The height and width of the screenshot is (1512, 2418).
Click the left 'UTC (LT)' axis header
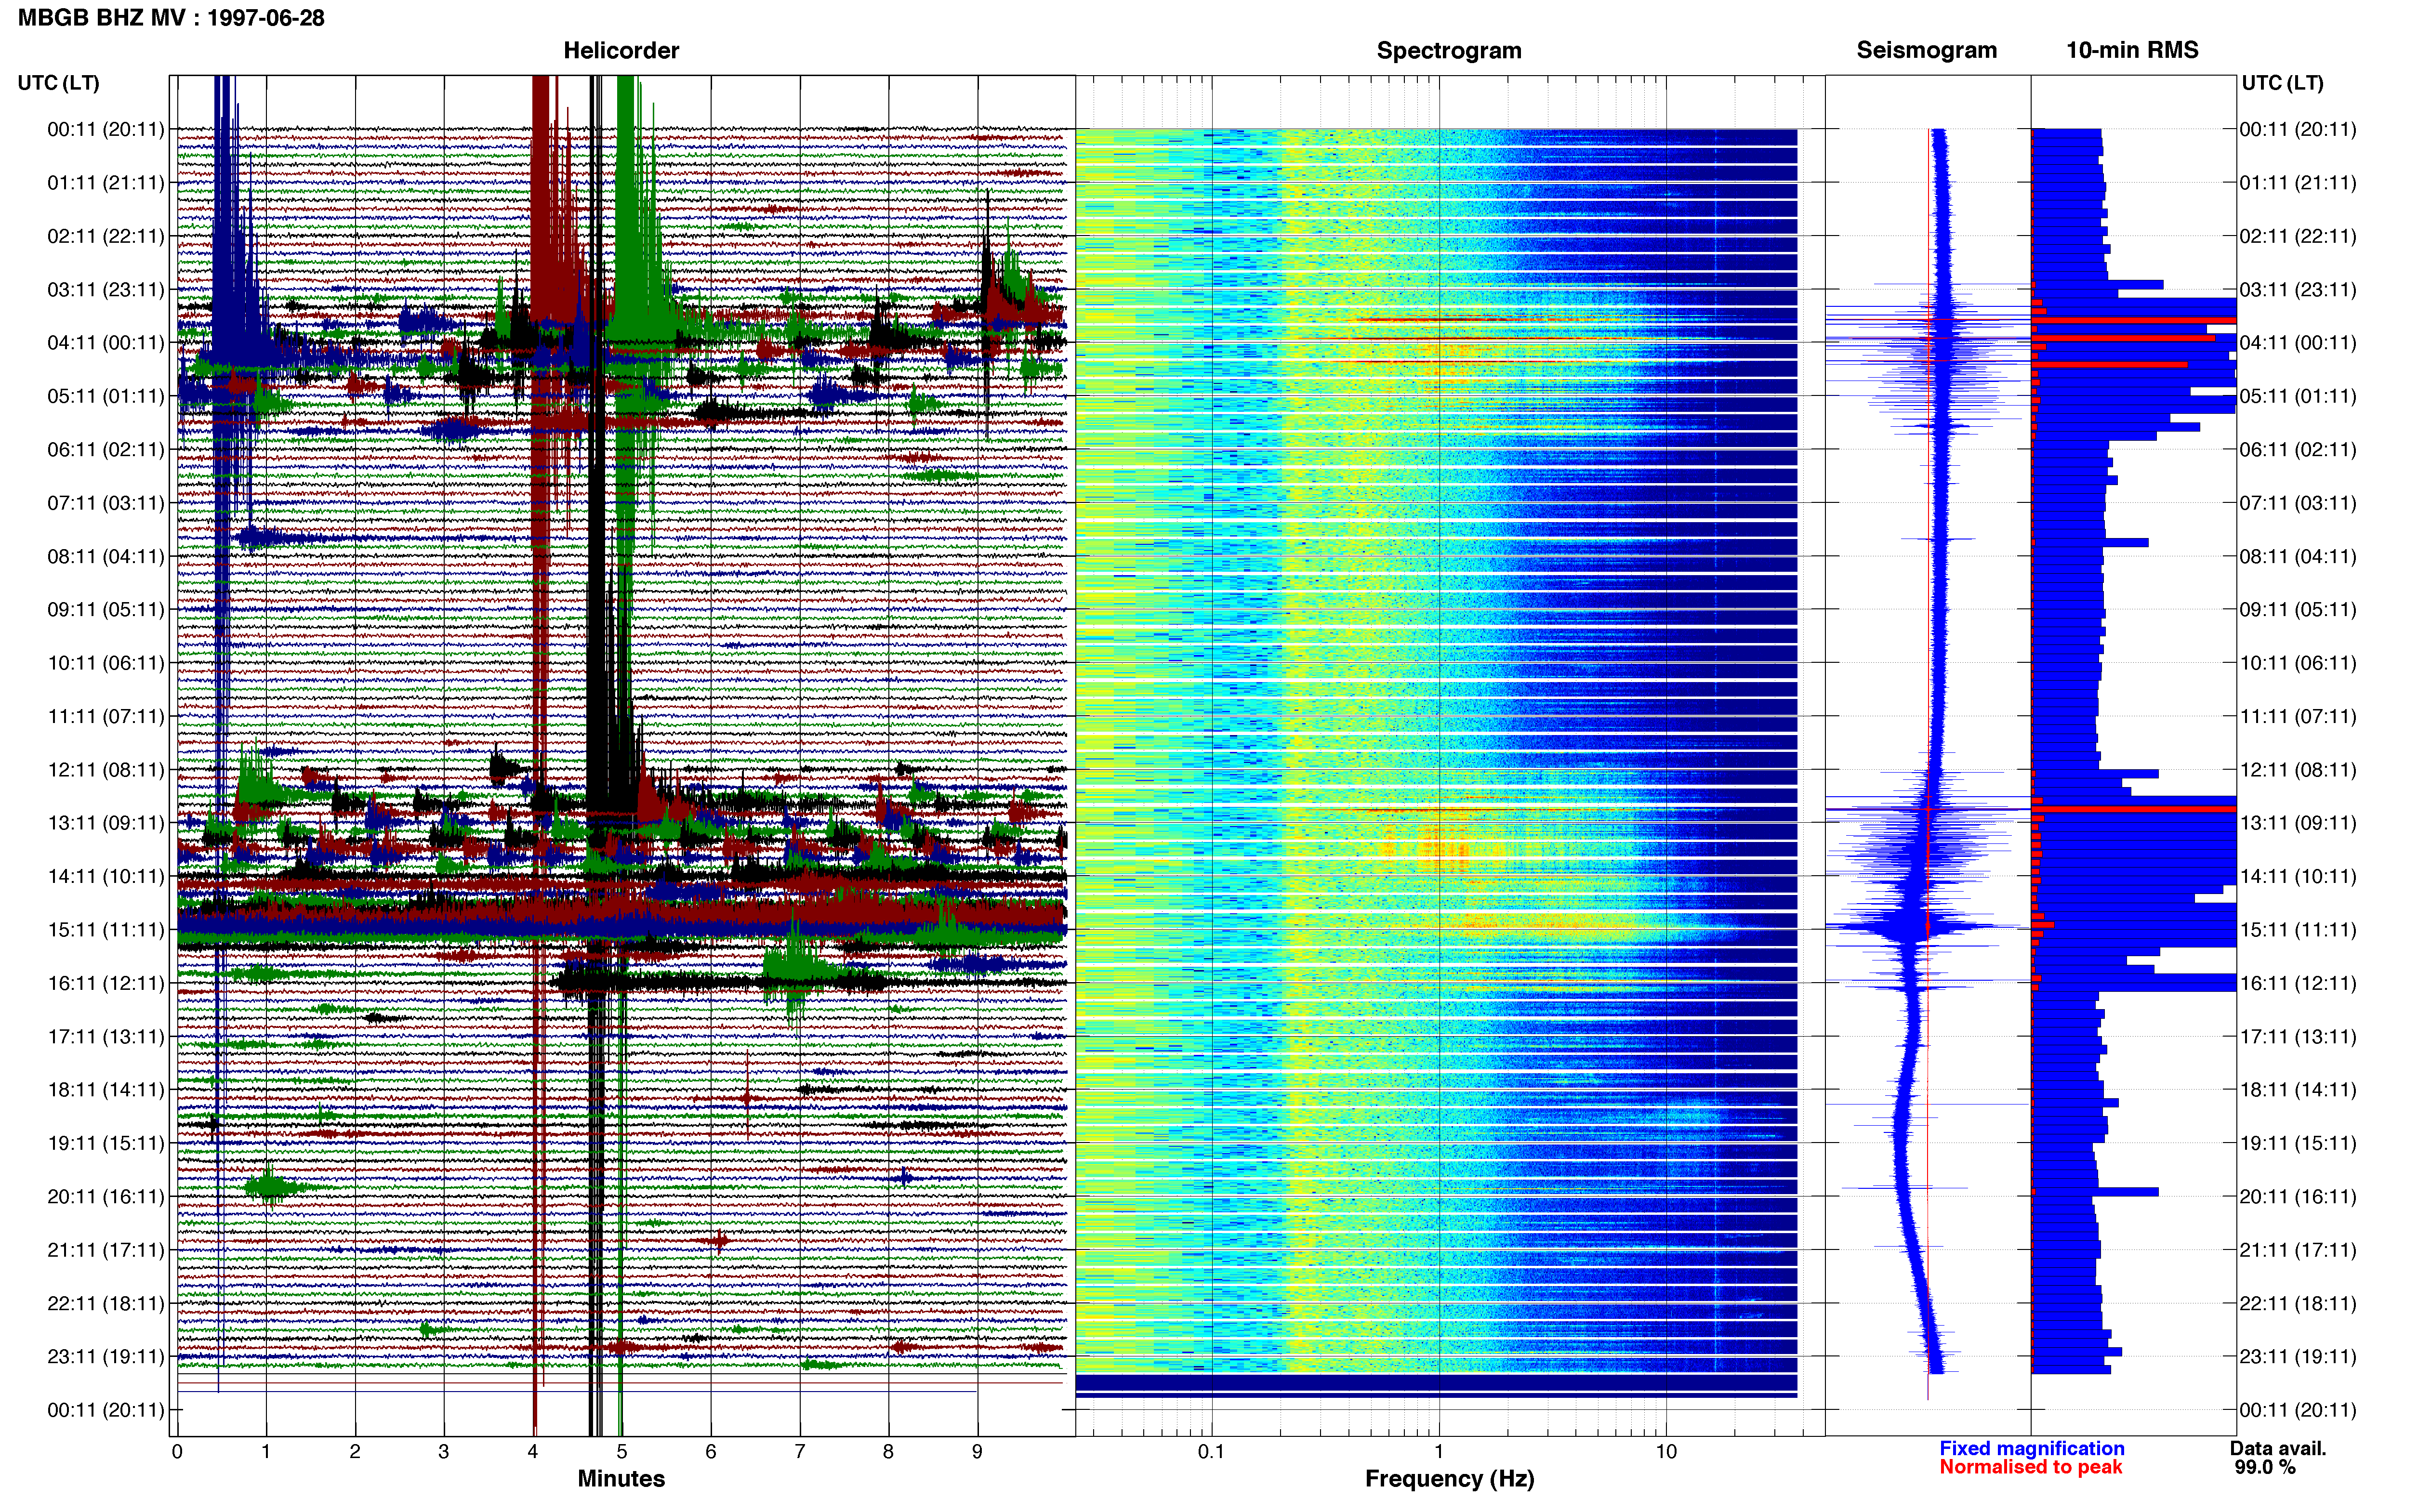point(59,83)
